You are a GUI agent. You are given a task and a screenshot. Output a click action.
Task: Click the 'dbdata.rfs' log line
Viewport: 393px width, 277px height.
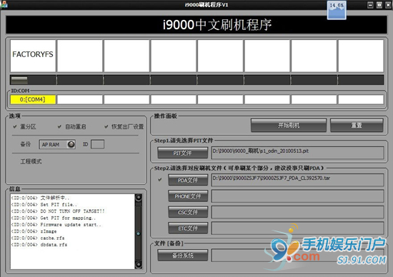(x=39, y=245)
